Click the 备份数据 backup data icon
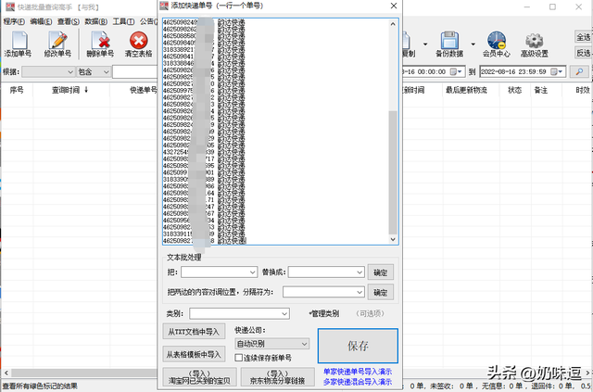 click(x=449, y=44)
